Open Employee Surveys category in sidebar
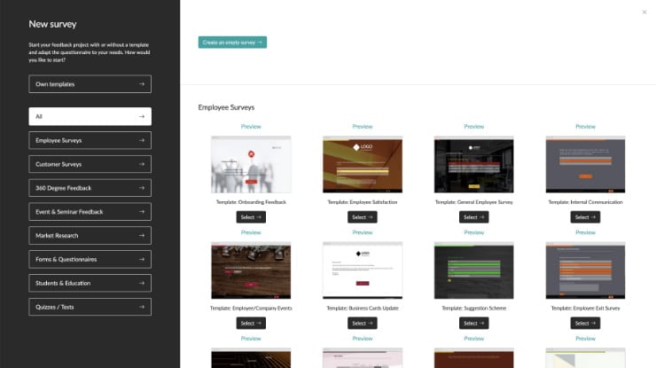This screenshot has width=656, height=368. [90, 140]
